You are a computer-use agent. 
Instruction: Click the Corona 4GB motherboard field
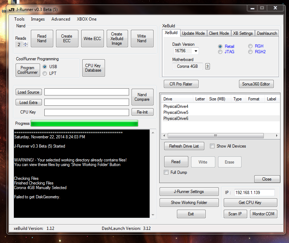188,66
